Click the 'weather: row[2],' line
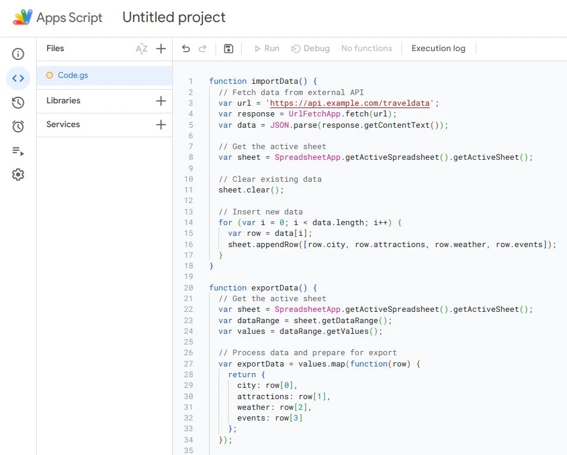Viewport: 567px width, 455px height. point(274,407)
